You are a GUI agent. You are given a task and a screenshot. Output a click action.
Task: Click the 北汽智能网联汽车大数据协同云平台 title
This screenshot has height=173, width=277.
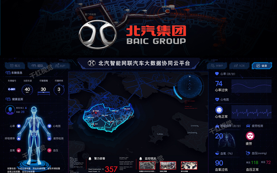[144, 63]
